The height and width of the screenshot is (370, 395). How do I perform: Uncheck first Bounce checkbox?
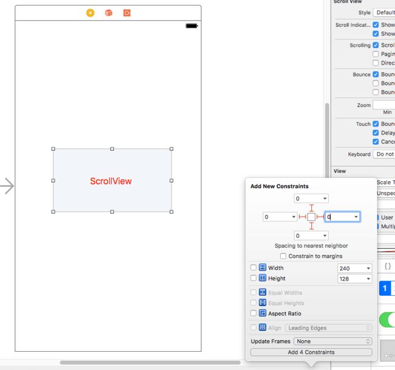click(376, 74)
